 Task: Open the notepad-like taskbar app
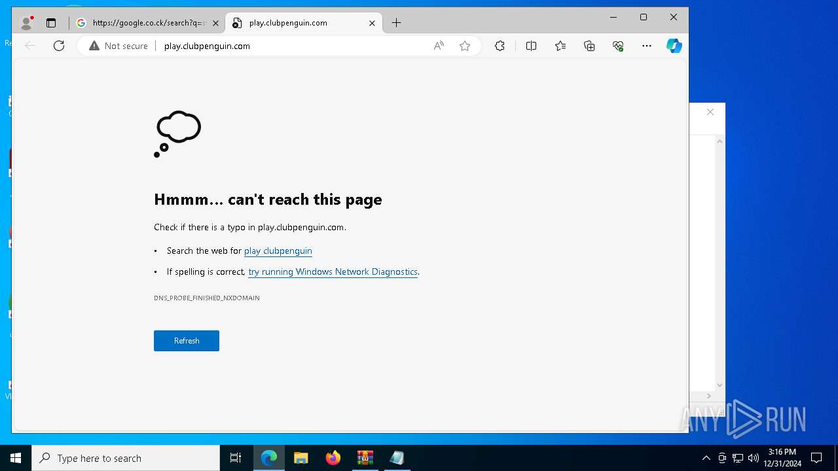tap(397, 458)
